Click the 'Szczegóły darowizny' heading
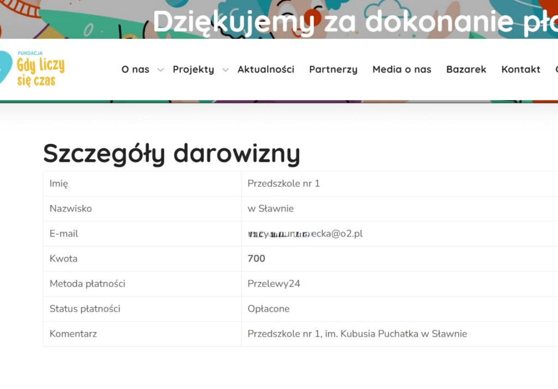 pos(172,153)
